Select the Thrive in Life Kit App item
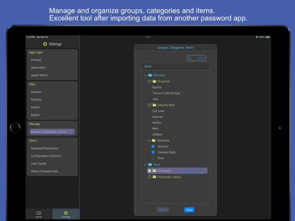295x221 pixels. (166, 93)
